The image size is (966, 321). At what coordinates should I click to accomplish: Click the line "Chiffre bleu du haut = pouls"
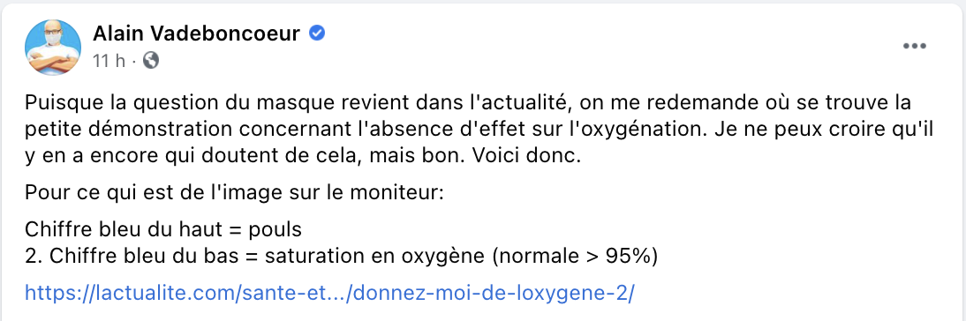pyautogui.click(x=163, y=230)
